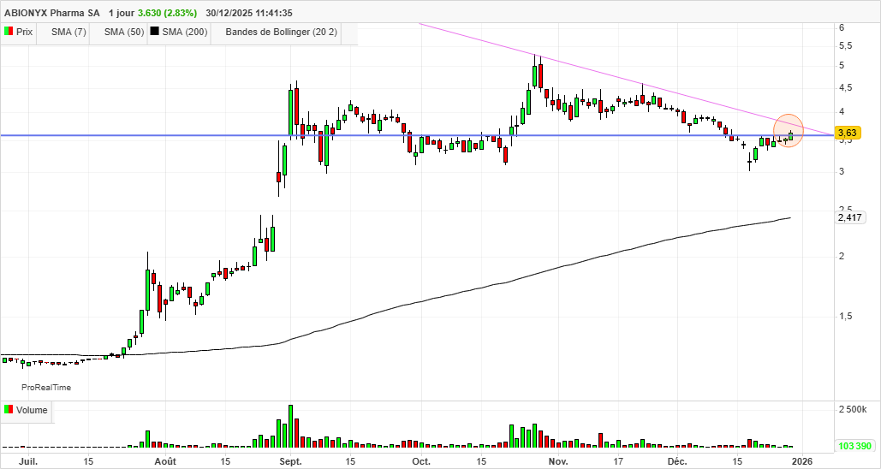This screenshot has height=469, width=881.
Task: Click the 5,5 price axis label
Action: (846, 46)
